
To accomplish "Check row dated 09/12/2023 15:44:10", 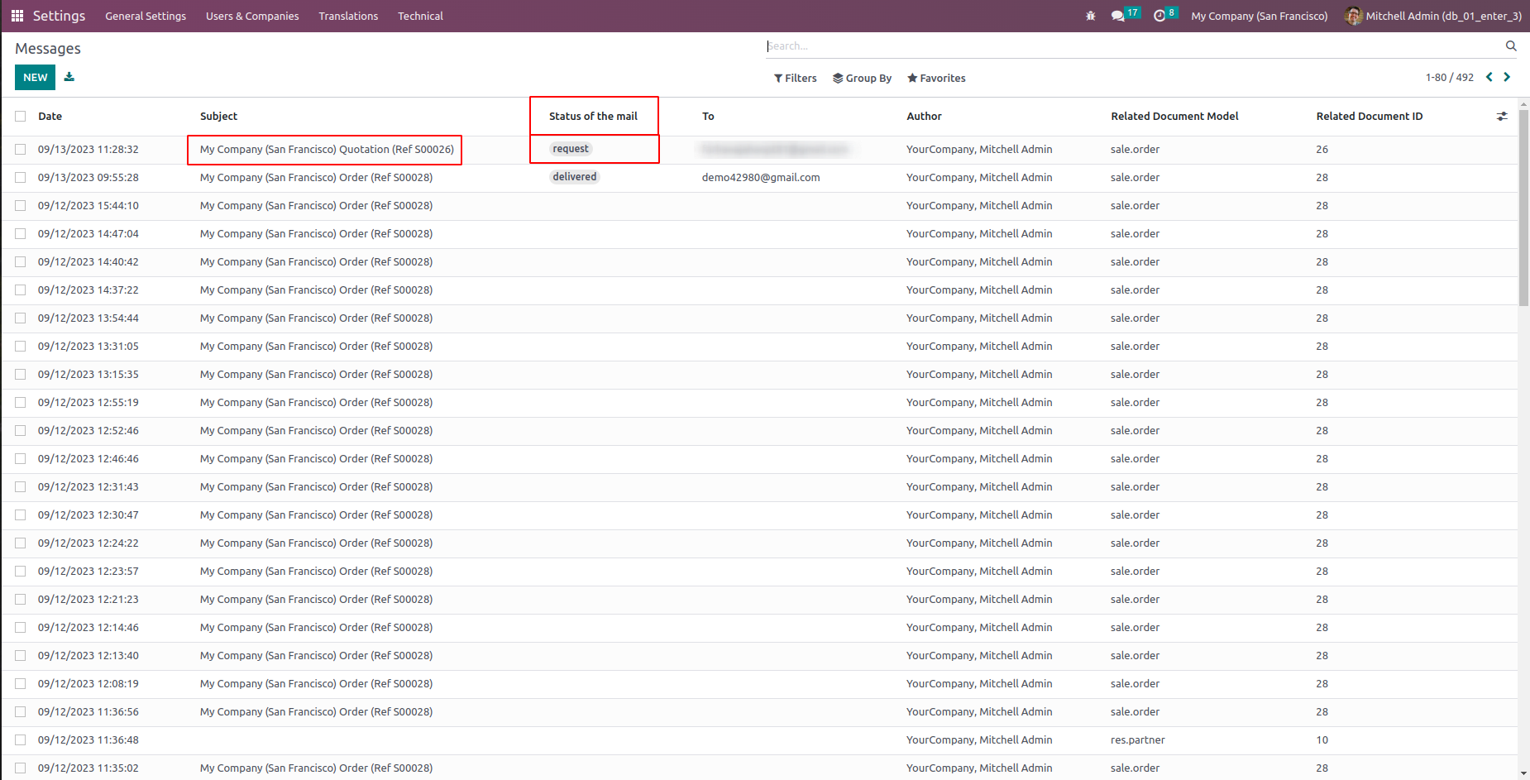I will click(21, 206).
